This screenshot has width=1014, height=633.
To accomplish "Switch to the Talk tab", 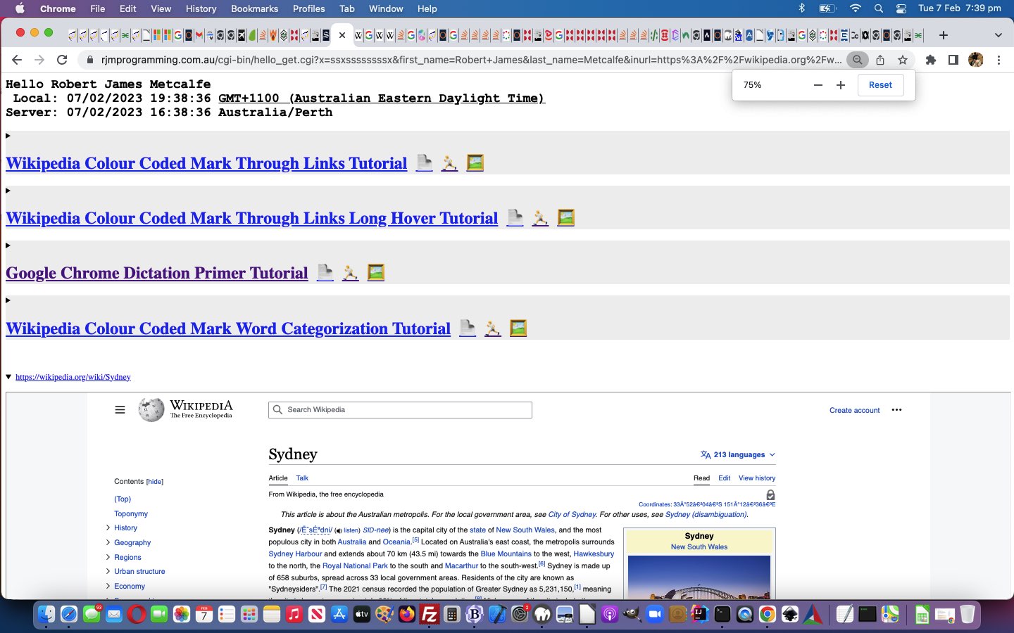I will click(302, 478).
